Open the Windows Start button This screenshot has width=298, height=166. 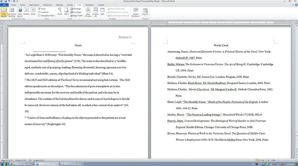pyautogui.click(x=4, y=164)
